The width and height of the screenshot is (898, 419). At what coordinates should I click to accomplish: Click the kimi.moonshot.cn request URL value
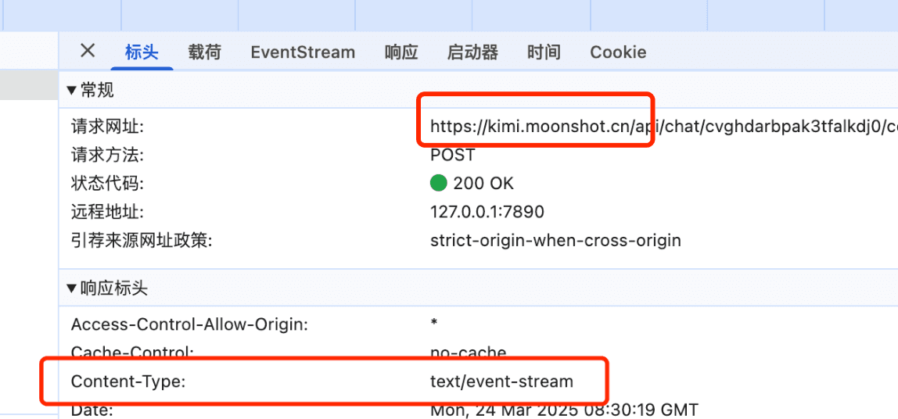[664, 127]
